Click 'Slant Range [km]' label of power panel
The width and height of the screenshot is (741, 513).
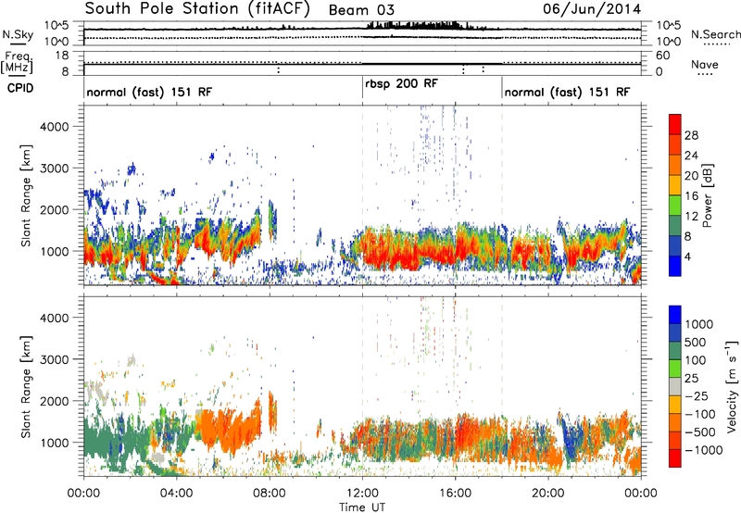[x=26, y=195]
